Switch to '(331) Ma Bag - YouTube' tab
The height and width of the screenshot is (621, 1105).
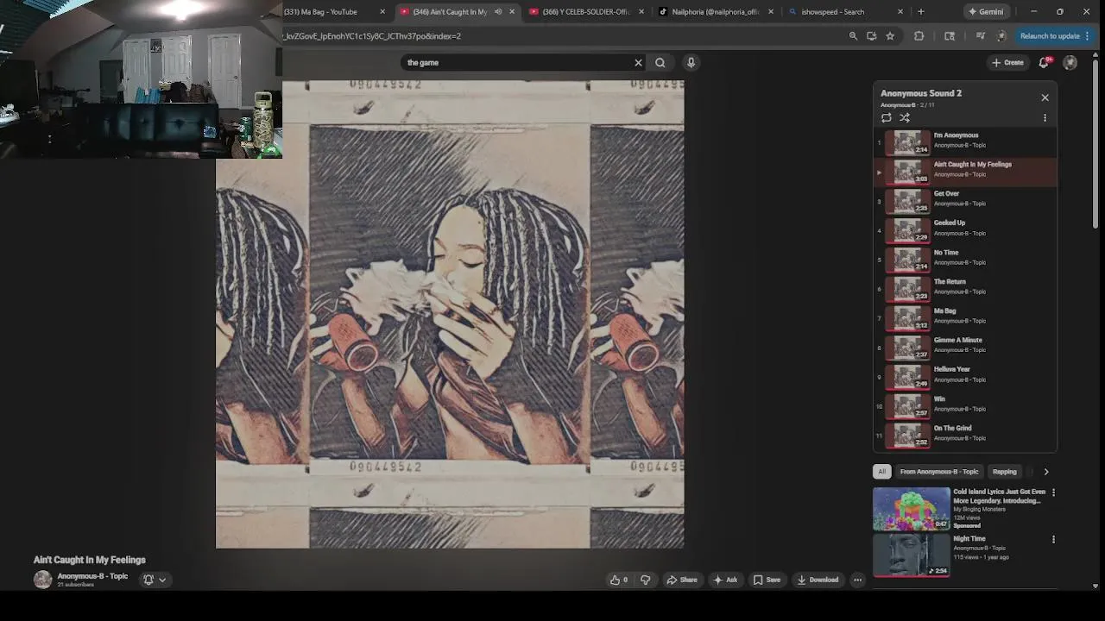(x=332, y=12)
